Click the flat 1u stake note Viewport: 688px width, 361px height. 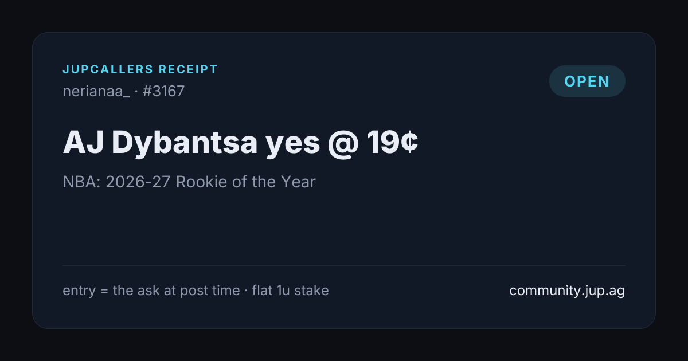point(290,291)
